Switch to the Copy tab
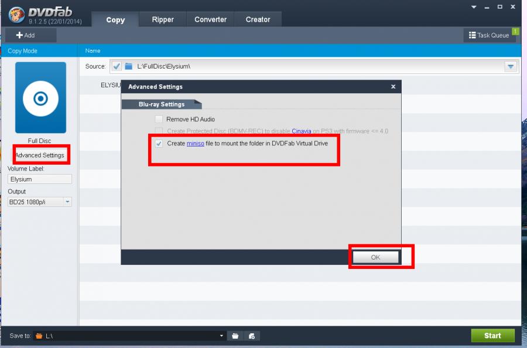Viewport: 527px width, 348px height. point(115,19)
